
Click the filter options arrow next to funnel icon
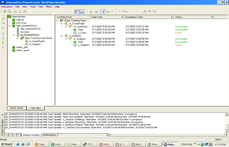click(x=111, y=11)
